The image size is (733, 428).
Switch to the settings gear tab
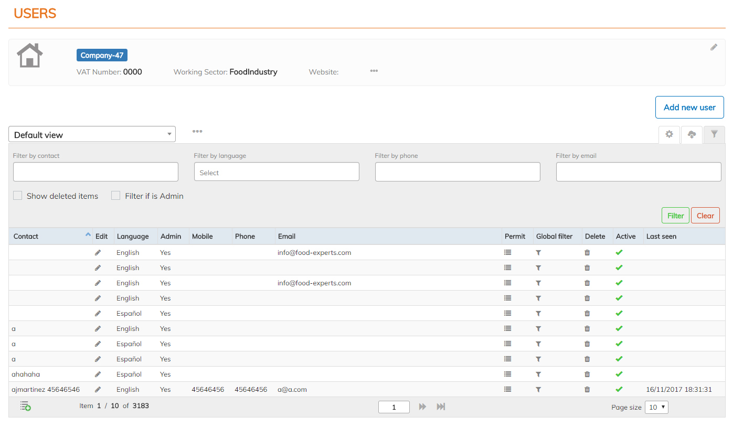pyautogui.click(x=669, y=134)
